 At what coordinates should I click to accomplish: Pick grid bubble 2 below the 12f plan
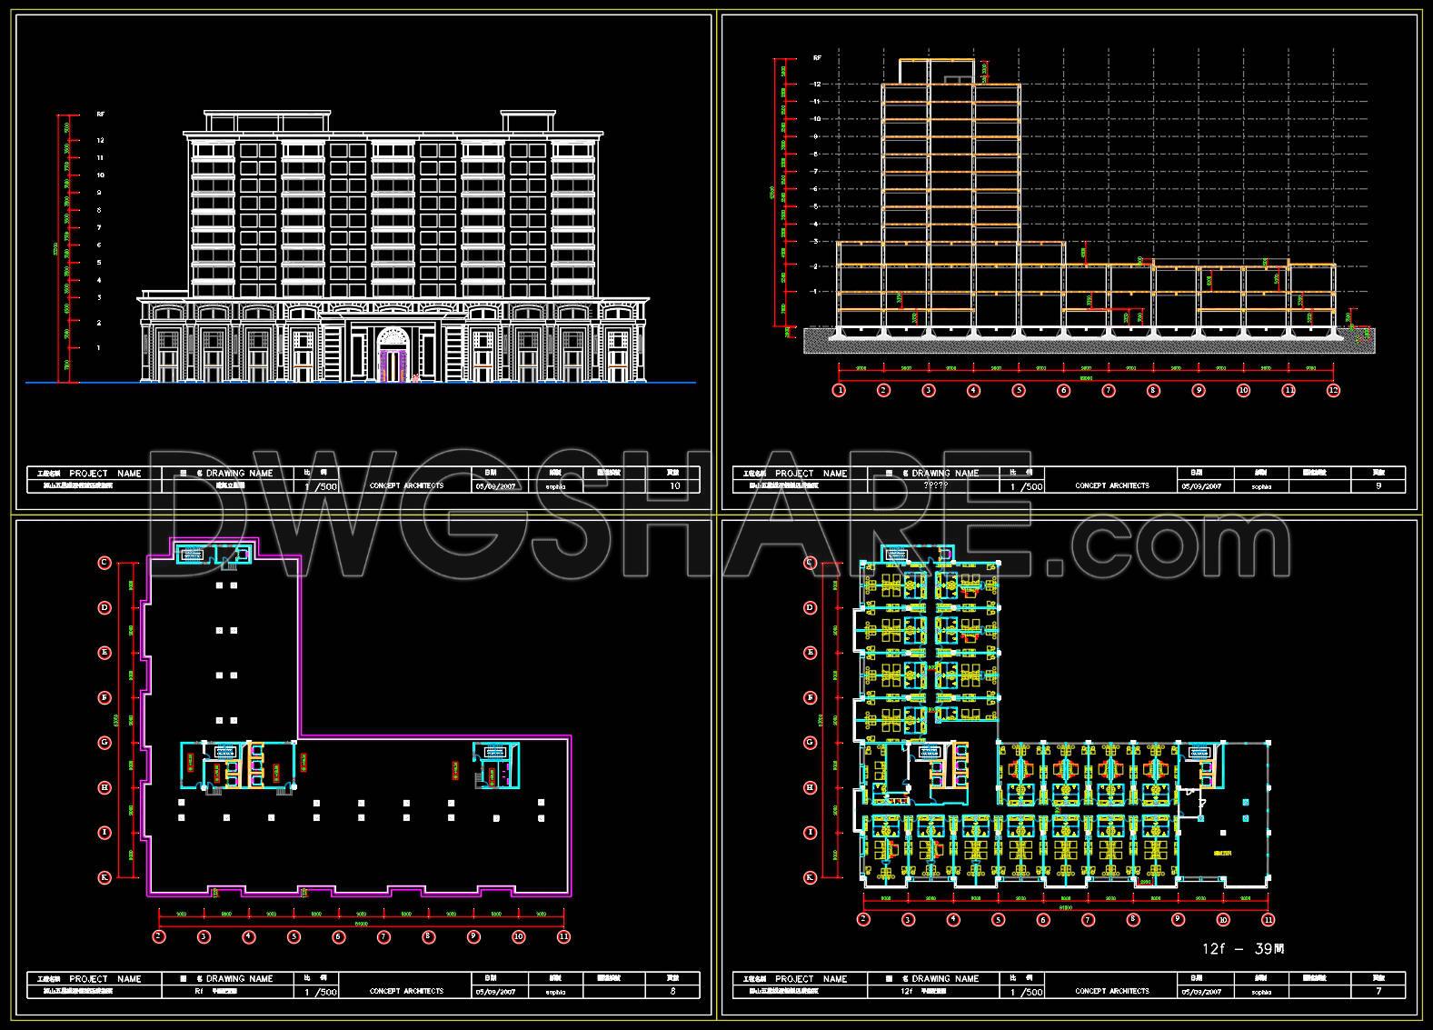(x=863, y=919)
